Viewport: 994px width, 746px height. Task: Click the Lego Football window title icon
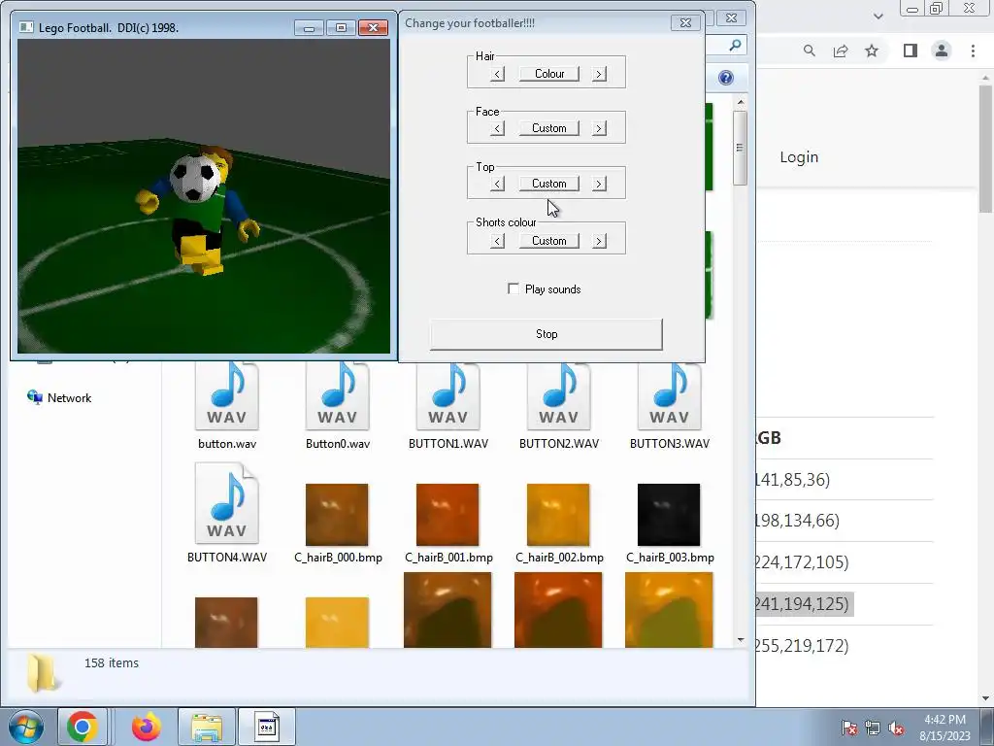pos(26,27)
